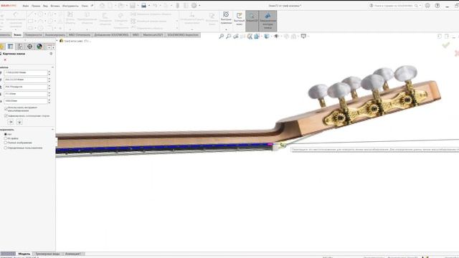
Task: Click the Rebuild traffic-light icon
Action: [x=177, y=6]
